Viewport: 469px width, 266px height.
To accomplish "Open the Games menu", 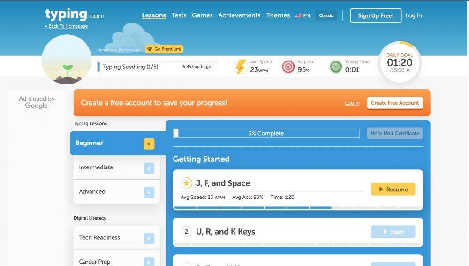I will click(x=202, y=15).
